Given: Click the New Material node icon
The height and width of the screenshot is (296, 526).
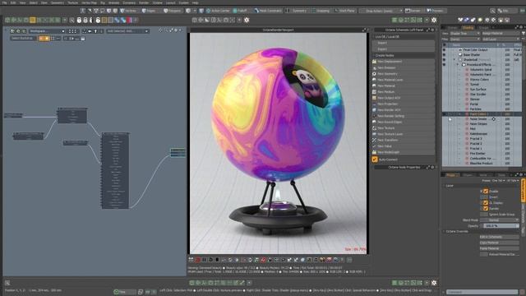Looking at the screenshot, I should 375,86.
